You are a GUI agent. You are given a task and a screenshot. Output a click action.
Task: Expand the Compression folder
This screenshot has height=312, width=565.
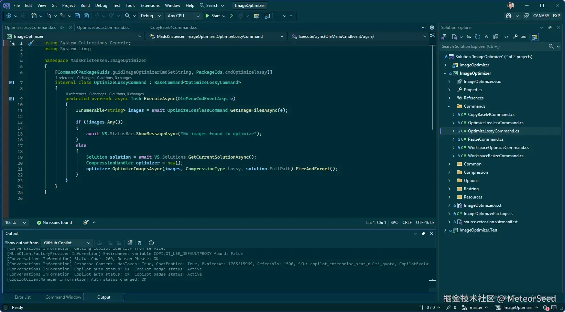[x=449, y=172]
